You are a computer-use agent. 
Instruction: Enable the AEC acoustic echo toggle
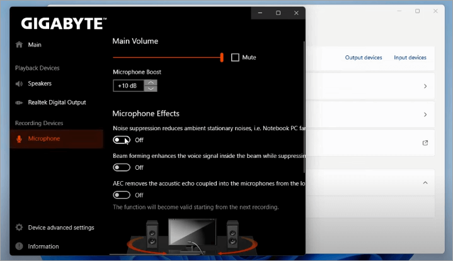pos(122,195)
